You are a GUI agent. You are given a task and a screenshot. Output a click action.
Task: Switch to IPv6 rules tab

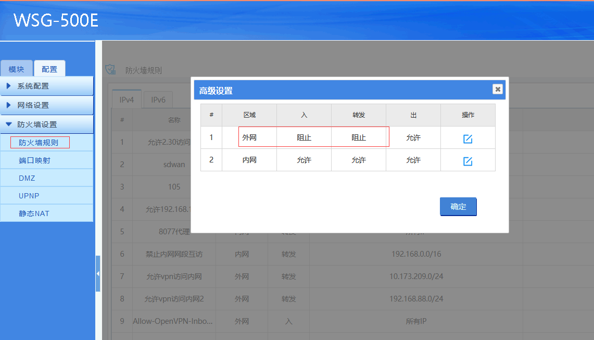[158, 100]
